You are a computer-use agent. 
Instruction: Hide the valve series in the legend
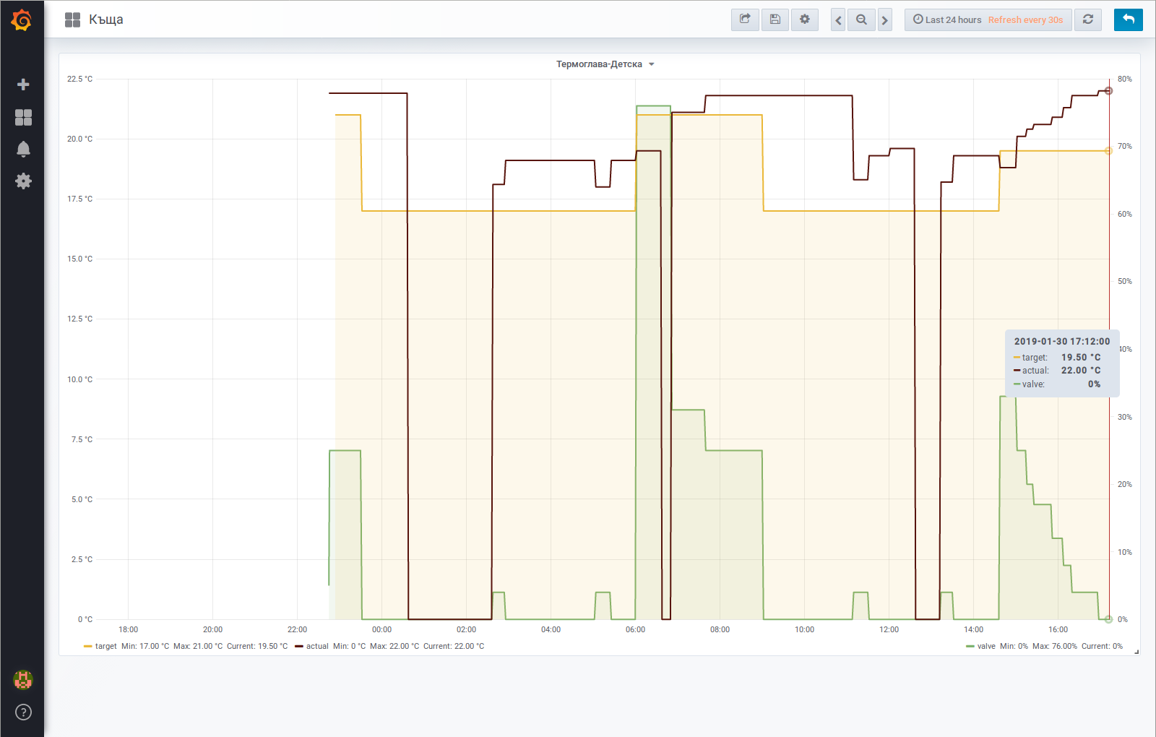[985, 646]
